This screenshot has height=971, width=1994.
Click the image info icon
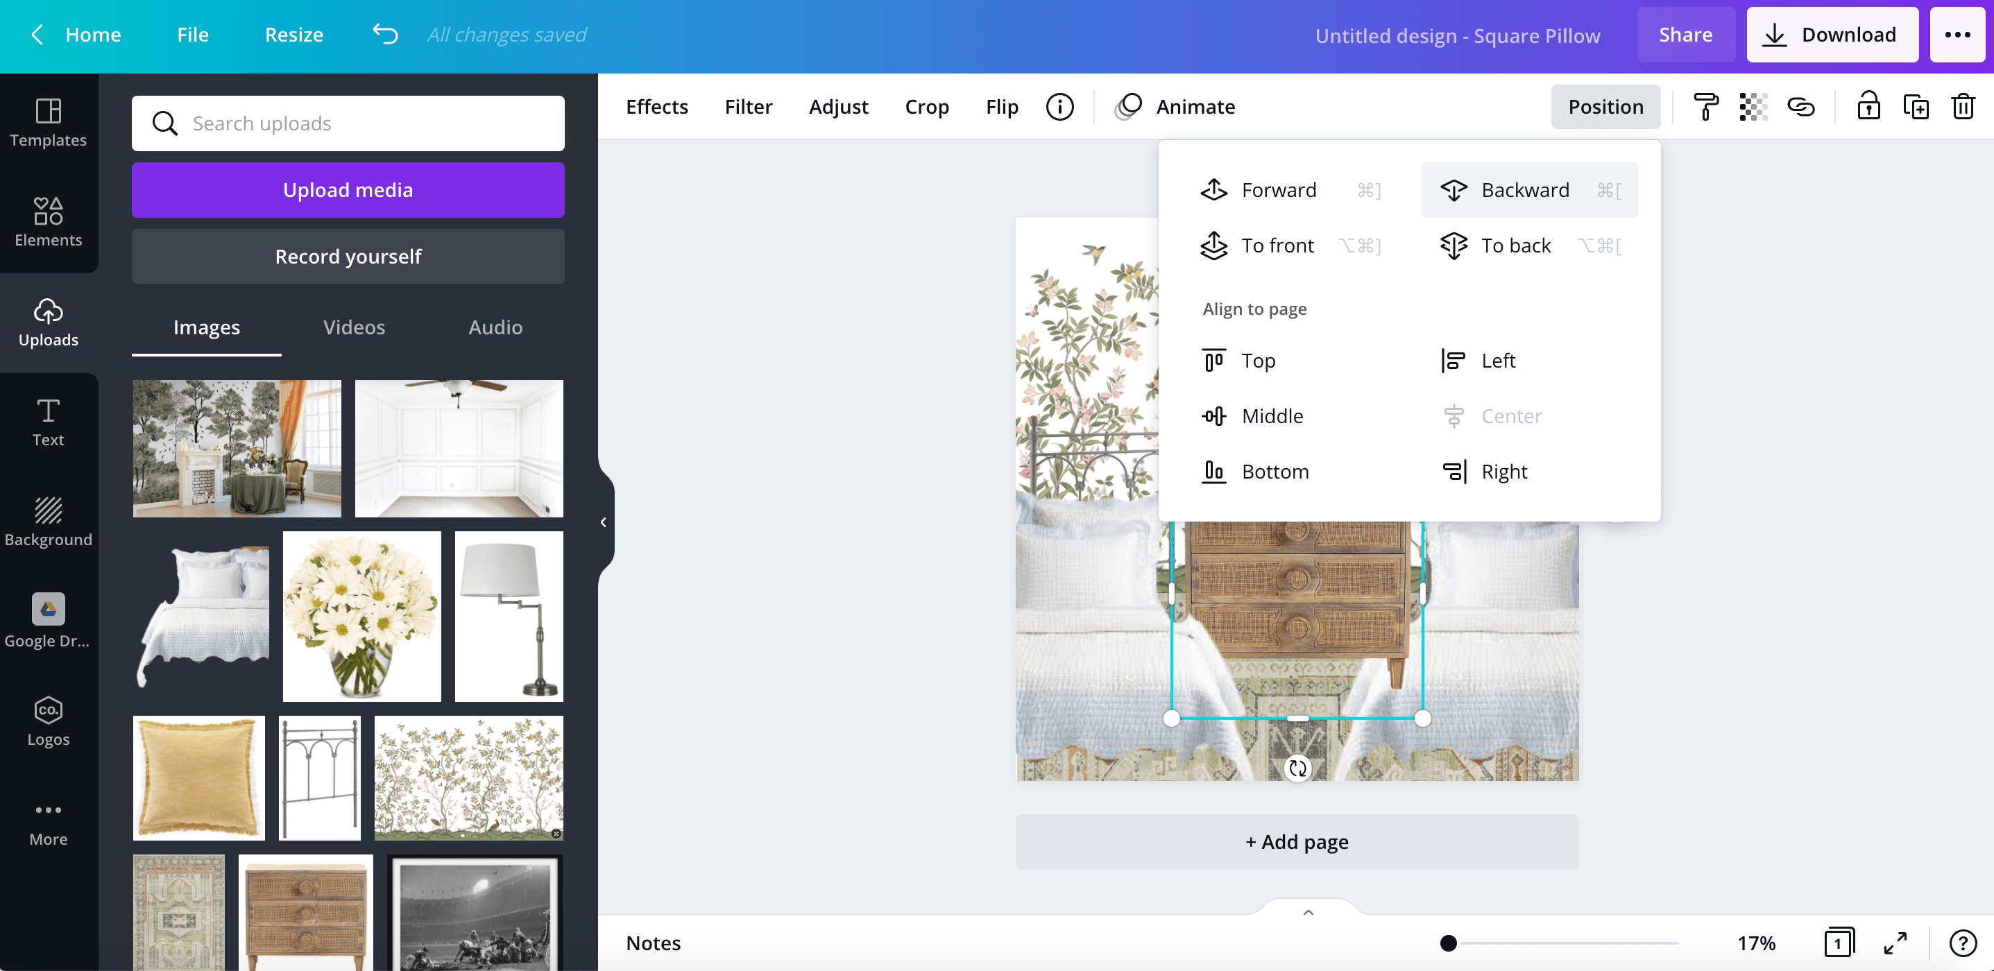point(1059,107)
